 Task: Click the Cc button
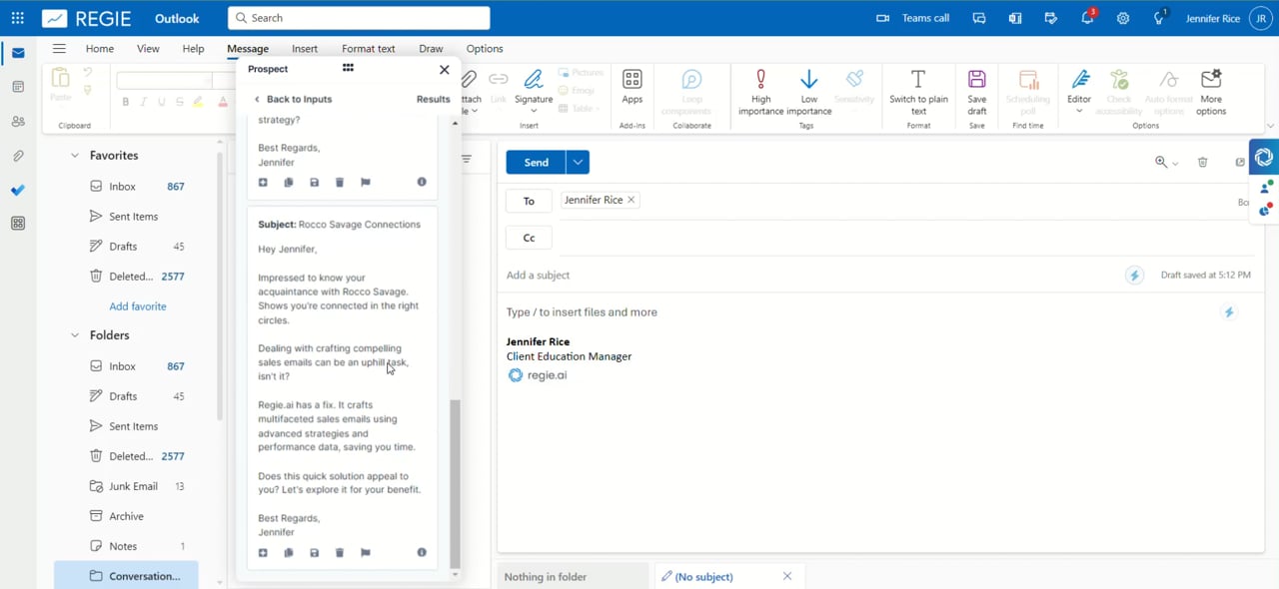click(x=529, y=238)
